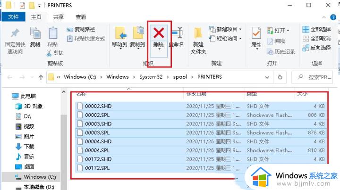The image size is (340, 190).
Task: Select Music (音乐) in sidebar
Action: [x=25, y=157]
